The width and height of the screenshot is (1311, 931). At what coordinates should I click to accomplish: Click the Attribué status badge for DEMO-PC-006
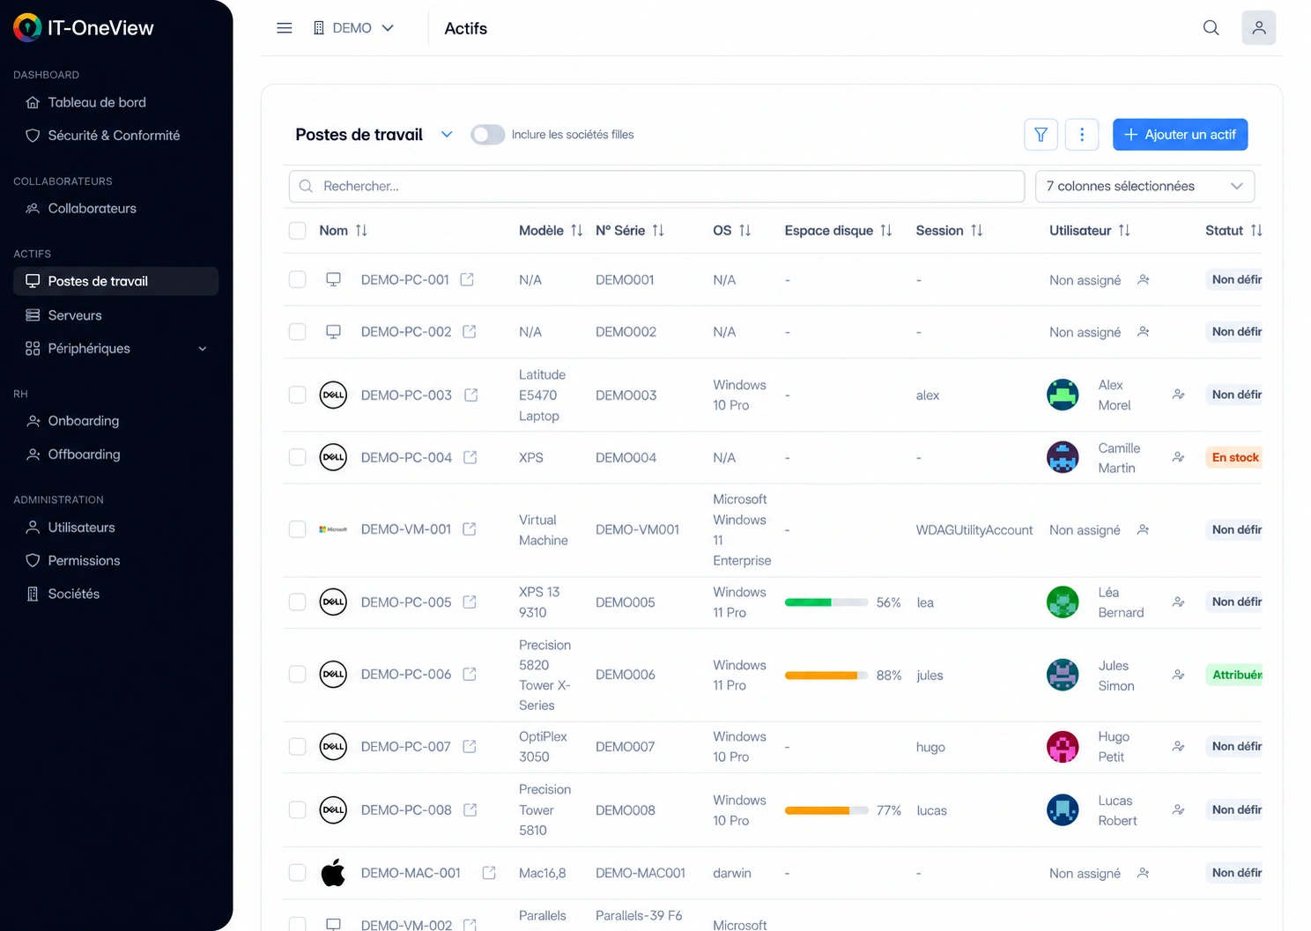coord(1234,675)
